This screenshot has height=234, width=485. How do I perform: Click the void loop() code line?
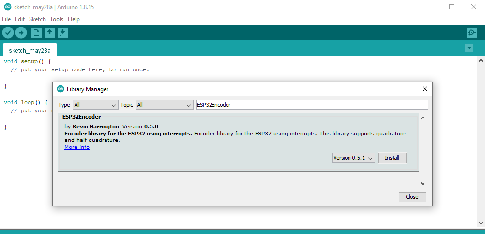point(26,102)
